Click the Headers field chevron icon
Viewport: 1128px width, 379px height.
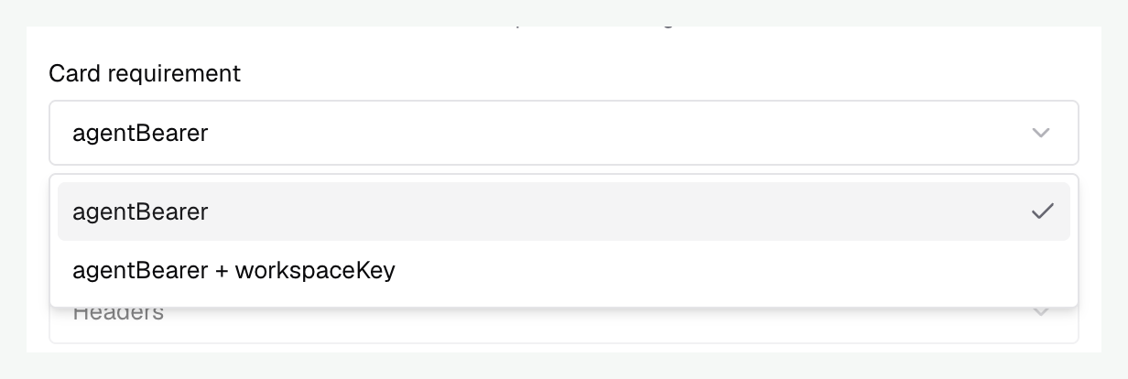(1040, 312)
